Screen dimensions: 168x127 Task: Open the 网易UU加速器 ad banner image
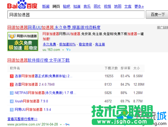tap(23, 42)
